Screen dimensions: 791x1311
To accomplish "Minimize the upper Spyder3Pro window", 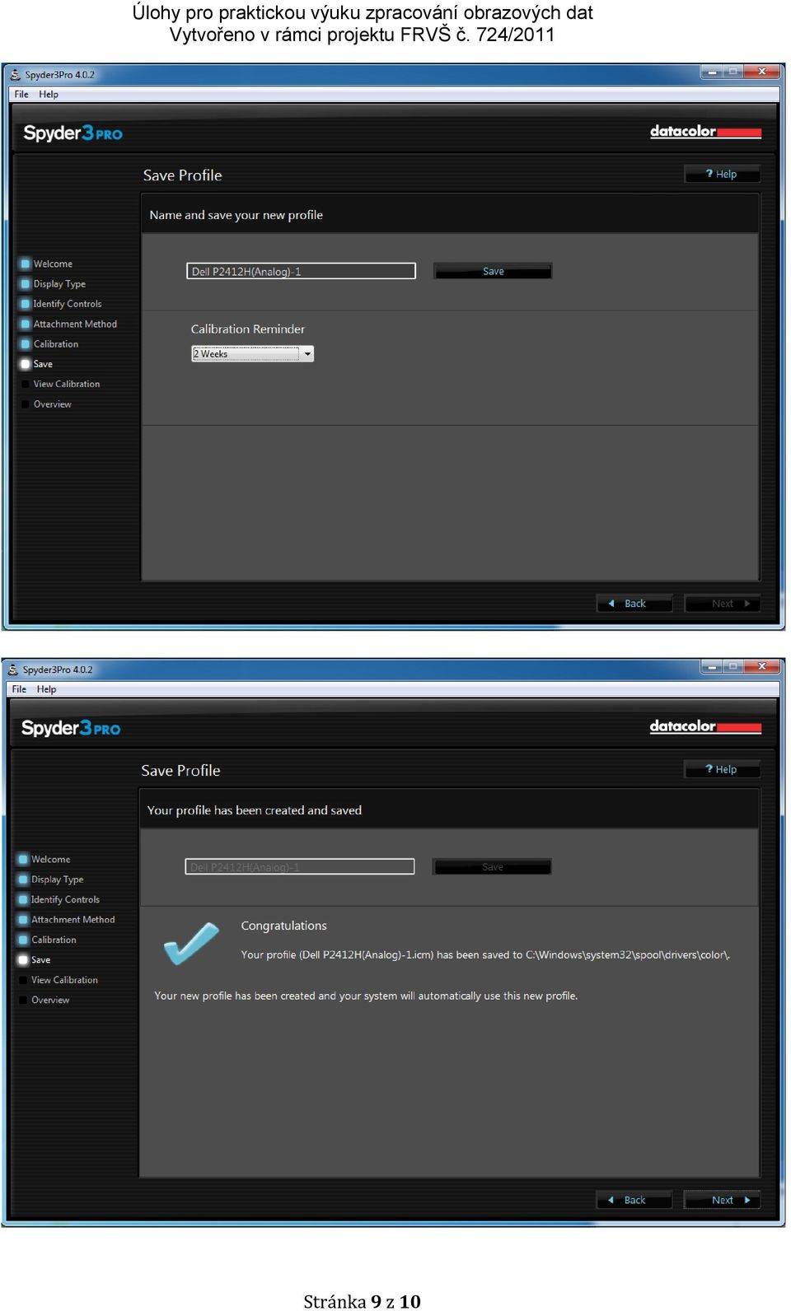I will tap(712, 72).
